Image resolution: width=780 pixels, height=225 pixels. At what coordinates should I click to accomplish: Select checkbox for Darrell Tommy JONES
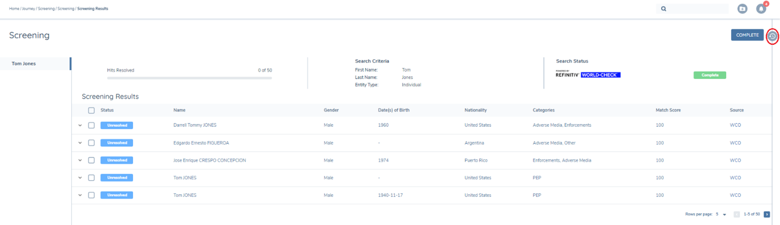coord(92,125)
